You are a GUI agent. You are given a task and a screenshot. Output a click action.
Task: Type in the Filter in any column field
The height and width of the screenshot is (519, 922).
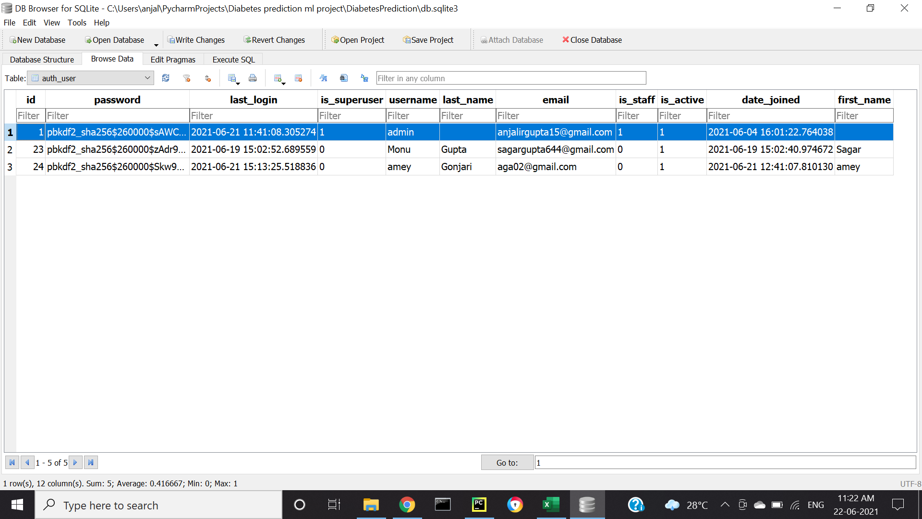[511, 78]
